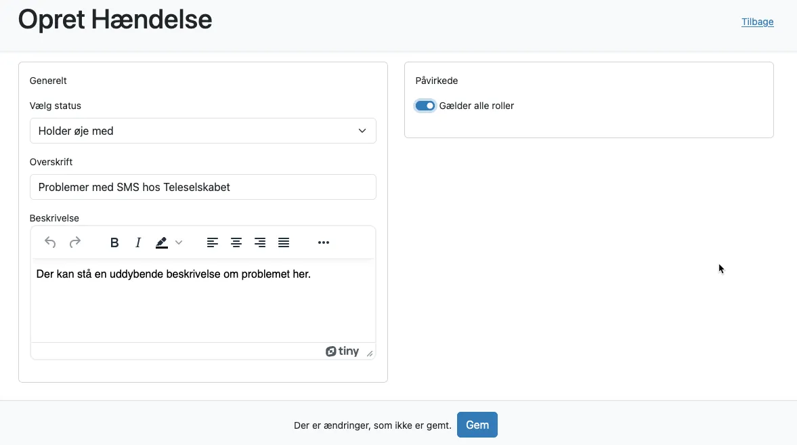Open the Vælg status dropdown

tap(202, 131)
